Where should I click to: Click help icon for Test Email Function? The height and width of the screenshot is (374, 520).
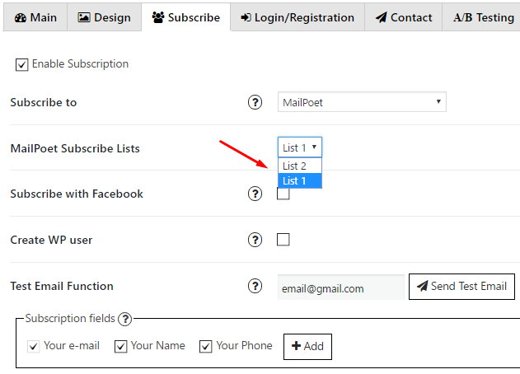255,286
